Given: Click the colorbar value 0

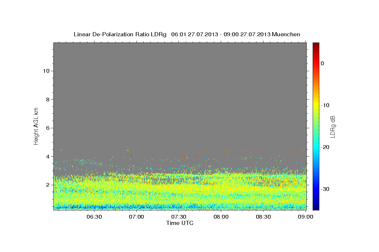Looking at the screenshot, I should [x=322, y=63].
